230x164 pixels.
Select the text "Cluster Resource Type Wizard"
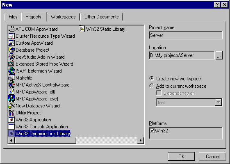pos(45,36)
